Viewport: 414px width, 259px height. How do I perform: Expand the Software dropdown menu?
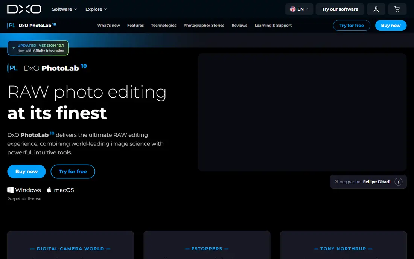point(64,9)
